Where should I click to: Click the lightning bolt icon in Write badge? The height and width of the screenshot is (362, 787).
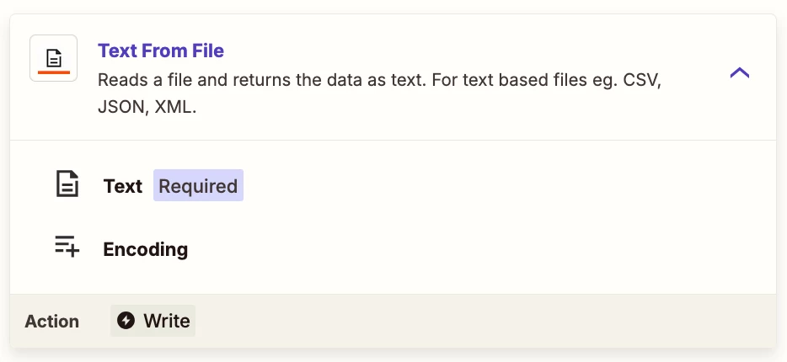coord(126,321)
